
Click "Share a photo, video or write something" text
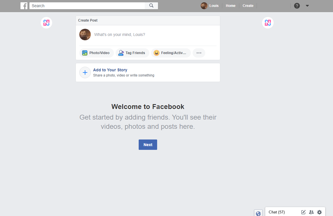click(124, 75)
